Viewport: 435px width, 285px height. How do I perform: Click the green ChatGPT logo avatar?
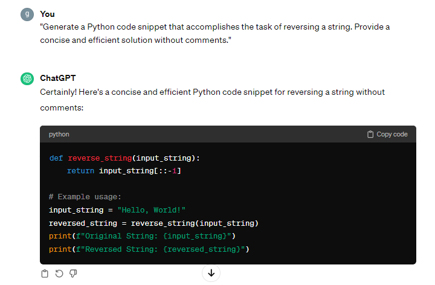(x=27, y=78)
